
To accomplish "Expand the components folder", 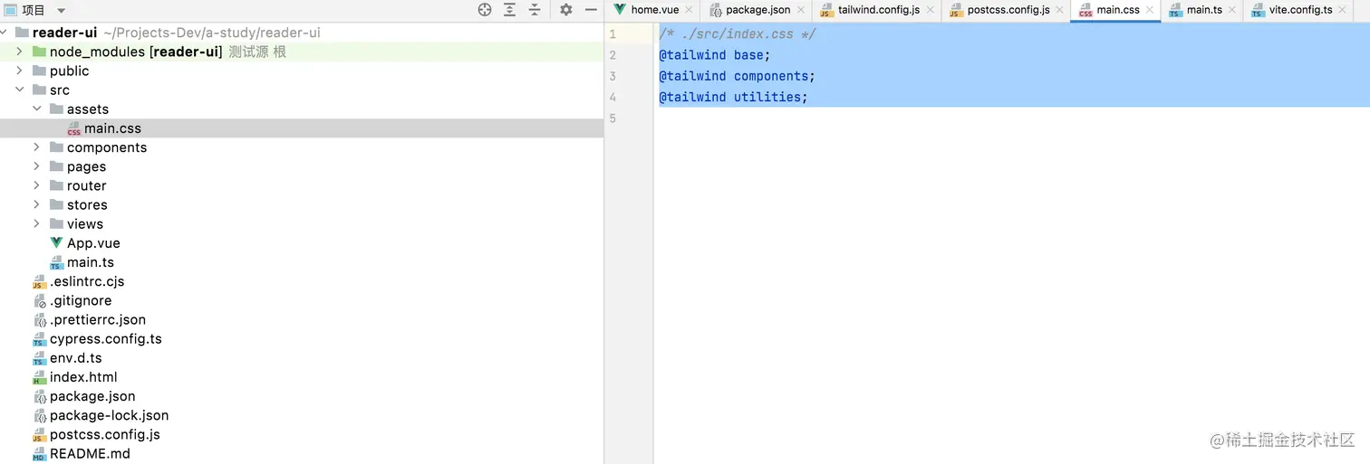I will click(x=36, y=147).
